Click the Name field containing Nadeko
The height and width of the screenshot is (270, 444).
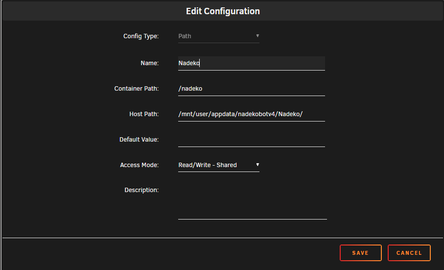[252, 63]
